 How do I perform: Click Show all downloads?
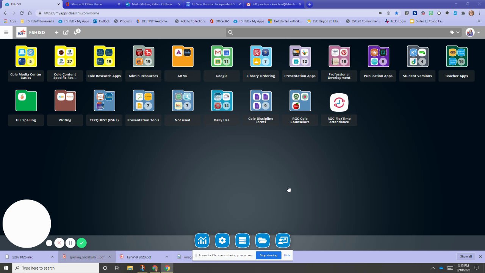(x=466, y=257)
